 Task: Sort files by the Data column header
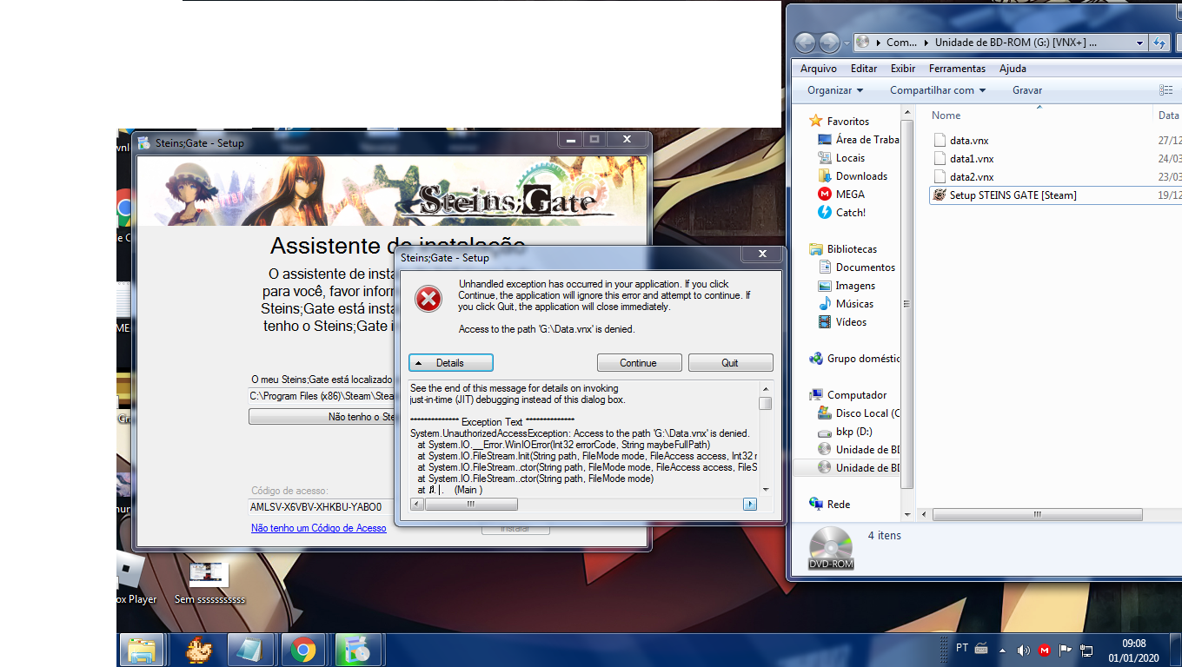[x=1167, y=116]
